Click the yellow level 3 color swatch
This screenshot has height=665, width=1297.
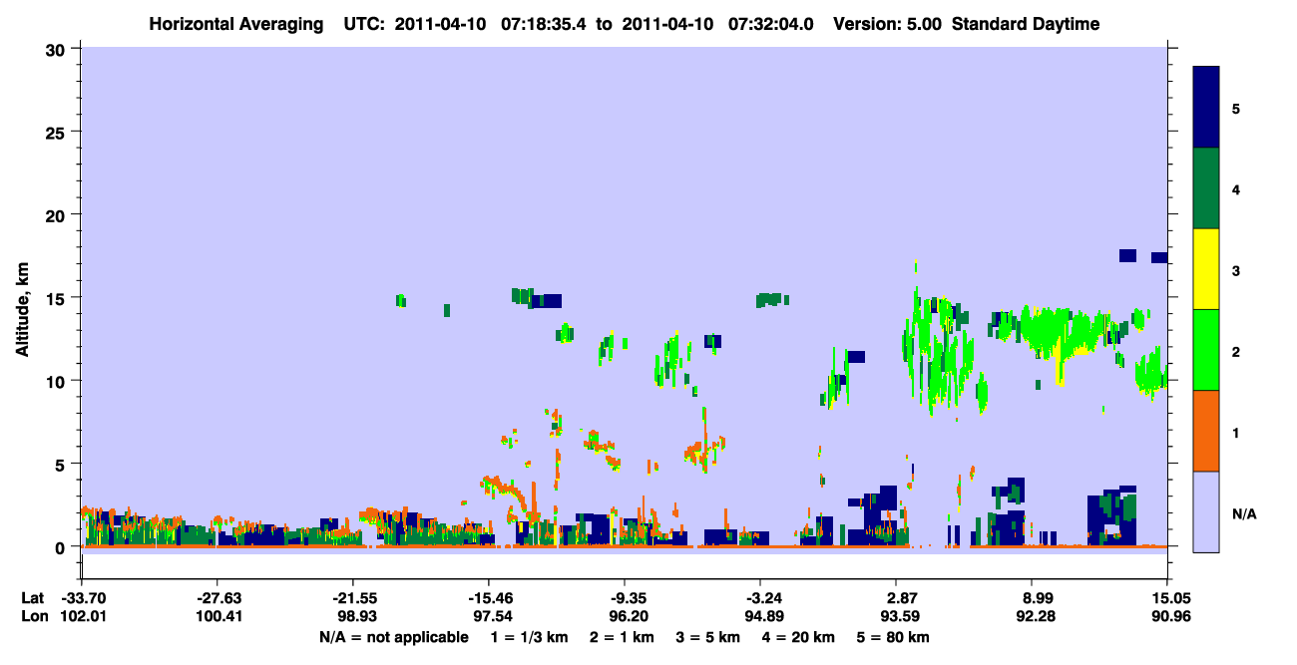[1206, 269]
